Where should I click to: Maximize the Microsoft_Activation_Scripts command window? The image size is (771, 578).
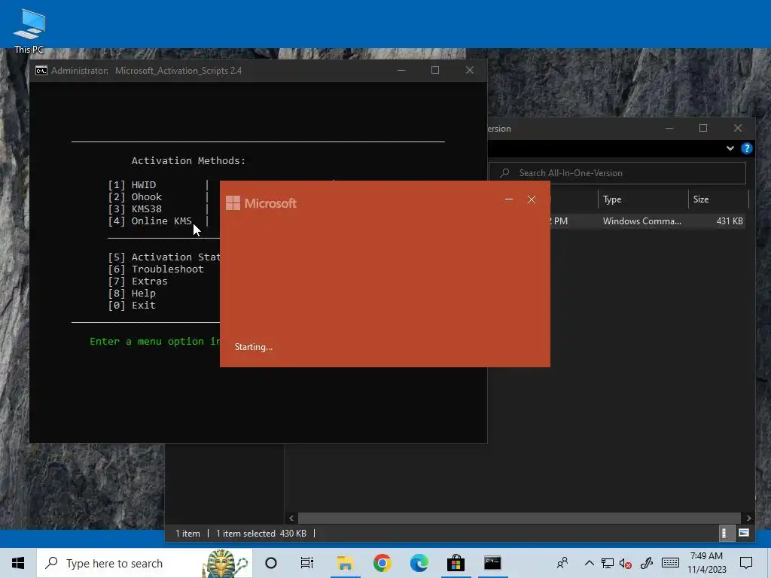[x=435, y=70]
